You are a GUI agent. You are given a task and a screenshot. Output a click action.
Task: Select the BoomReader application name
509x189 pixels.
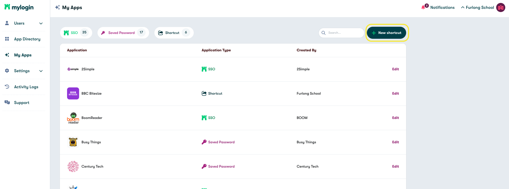click(x=92, y=118)
